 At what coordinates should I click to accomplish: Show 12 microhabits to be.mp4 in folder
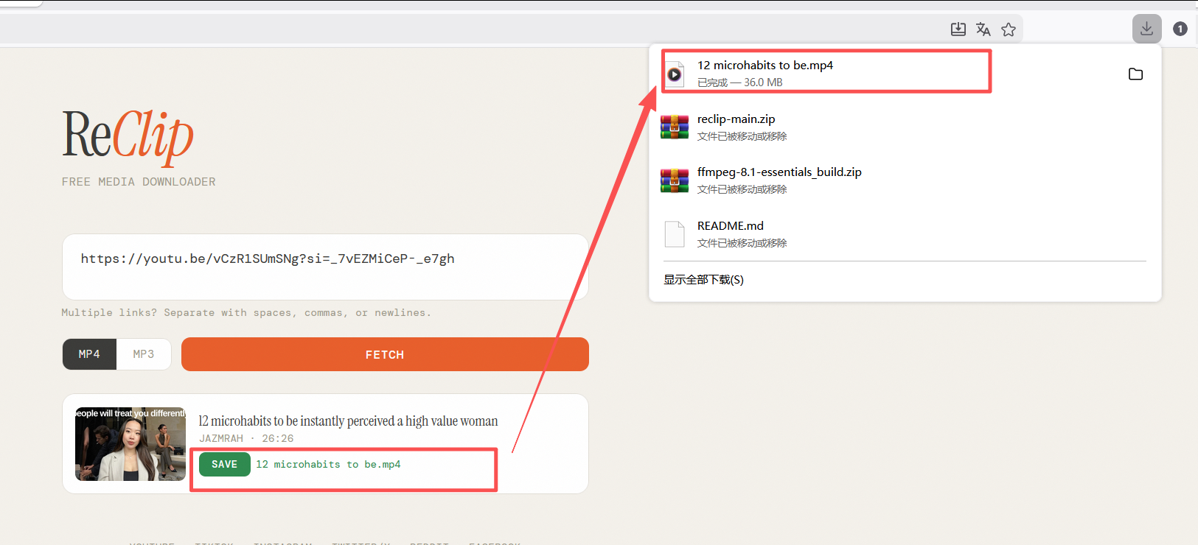point(1135,74)
